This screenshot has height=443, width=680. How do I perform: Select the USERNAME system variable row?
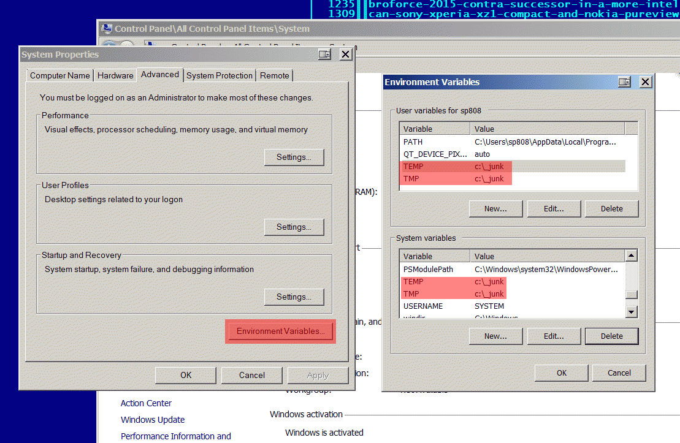tap(512, 306)
